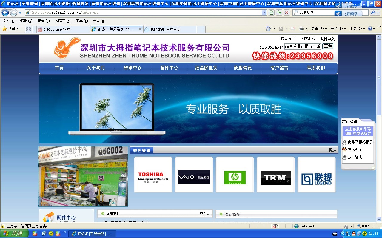Click the search magnifier button in the search box
The height and width of the screenshot is (238, 382).
click(x=373, y=12)
